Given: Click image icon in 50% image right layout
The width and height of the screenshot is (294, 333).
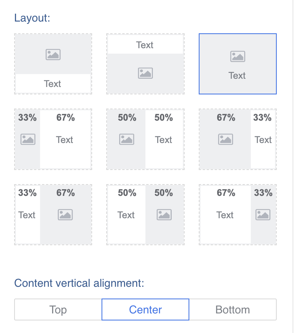Looking at the screenshot, I should (164, 215).
